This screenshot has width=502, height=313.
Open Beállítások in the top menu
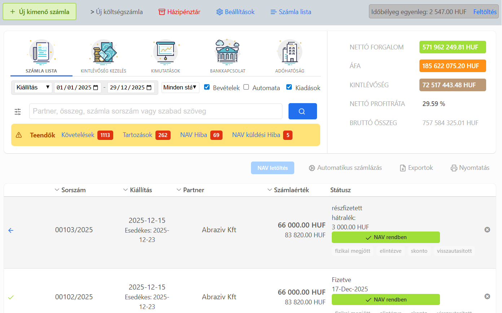(x=235, y=12)
